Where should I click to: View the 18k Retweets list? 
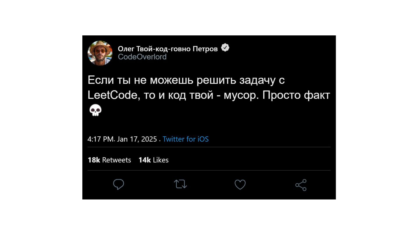[x=109, y=160]
